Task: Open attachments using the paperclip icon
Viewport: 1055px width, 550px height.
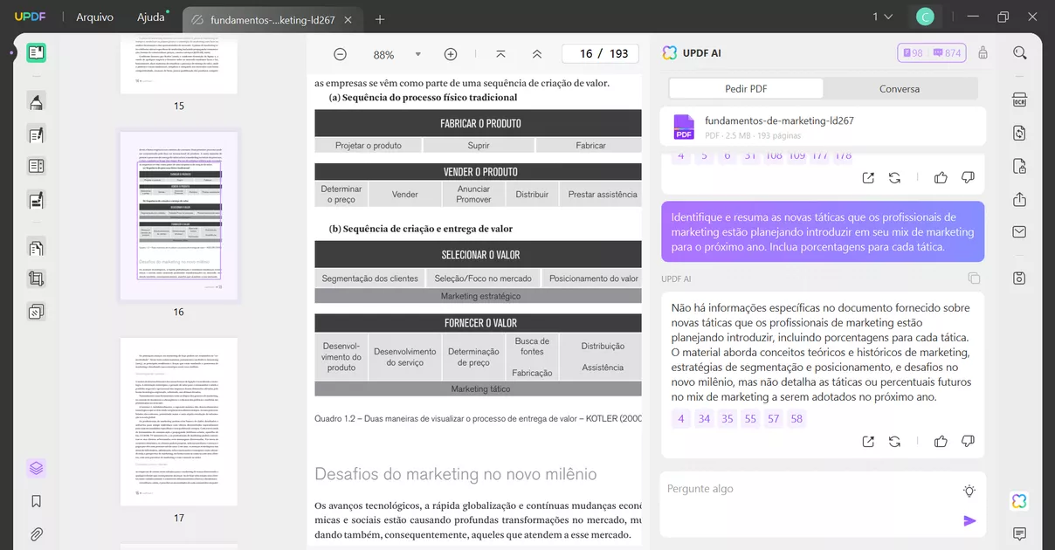Action: [35, 533]
